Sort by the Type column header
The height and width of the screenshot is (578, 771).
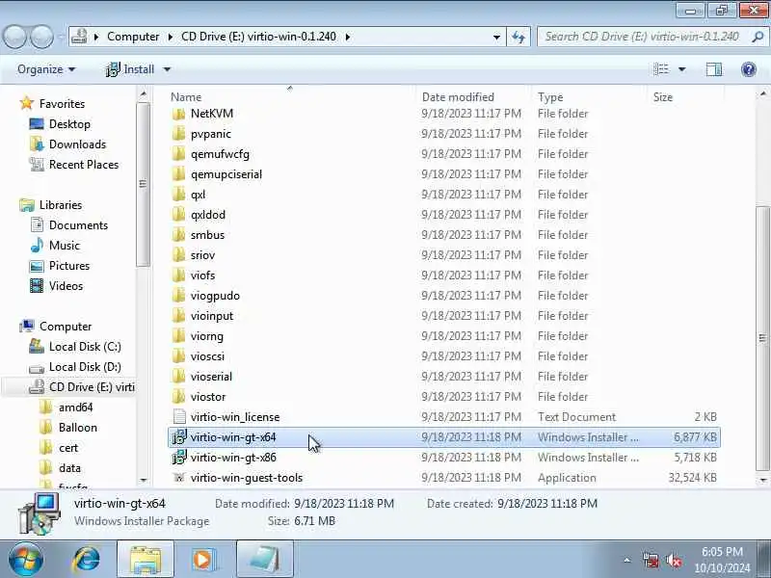(550, 97)
